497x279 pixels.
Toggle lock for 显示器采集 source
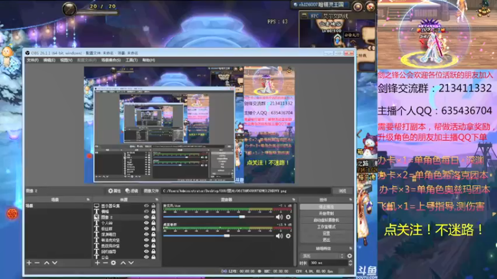[153, 206]
